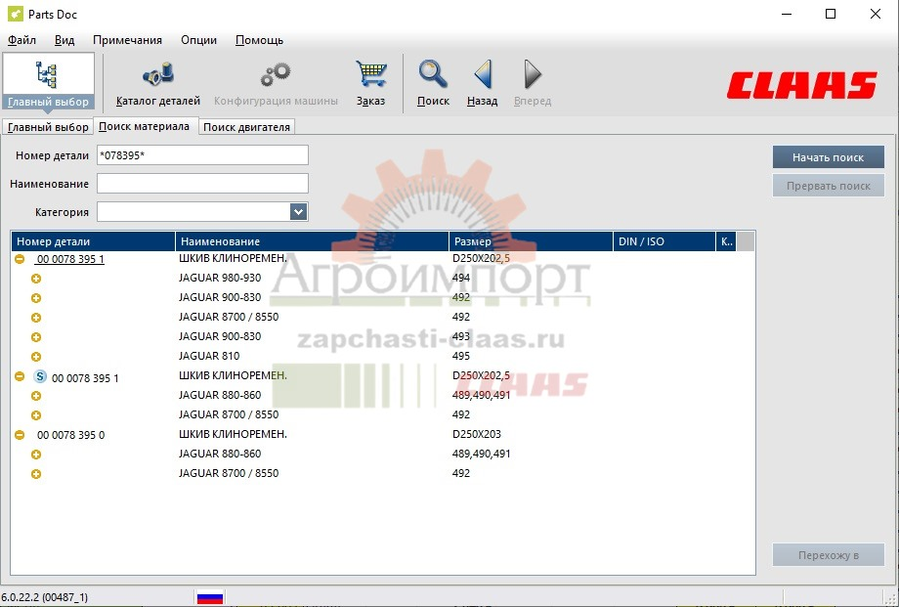Image resolution: width=899 pixels, height=607 pixels.
Task: Sort by the Размер column header
Action: tap(531, 241)
